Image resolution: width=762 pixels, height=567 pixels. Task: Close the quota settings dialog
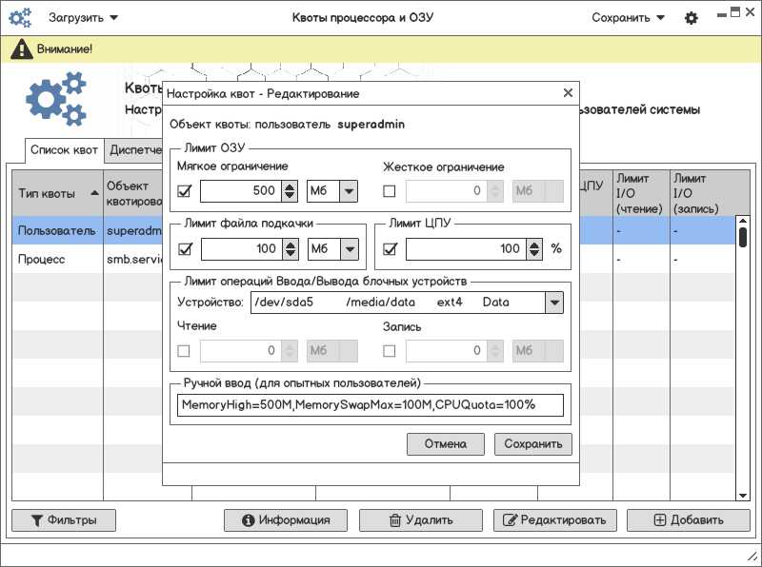[568, 93]
